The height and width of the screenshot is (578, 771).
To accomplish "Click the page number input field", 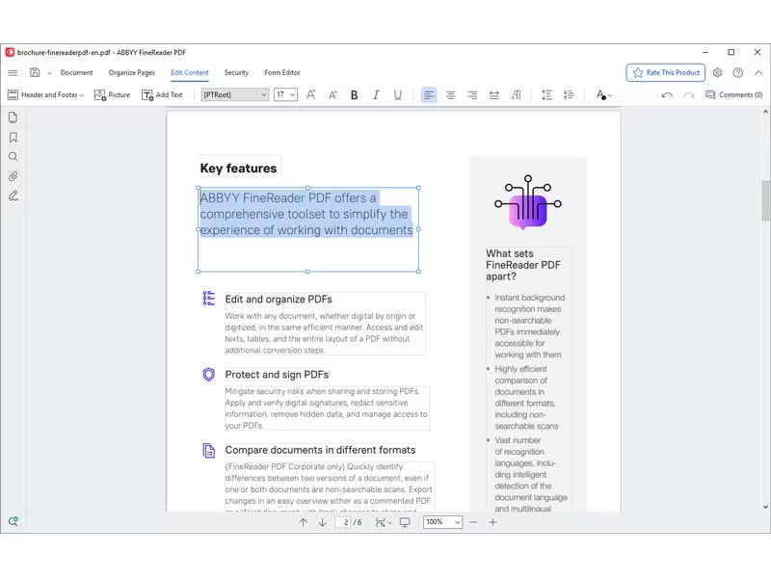I will click(343, 522).
